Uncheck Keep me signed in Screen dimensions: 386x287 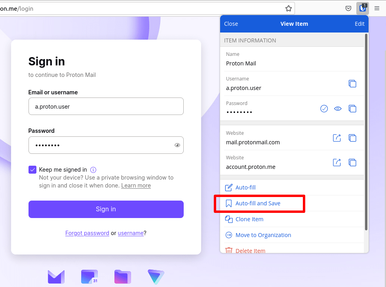coord(32,169)
